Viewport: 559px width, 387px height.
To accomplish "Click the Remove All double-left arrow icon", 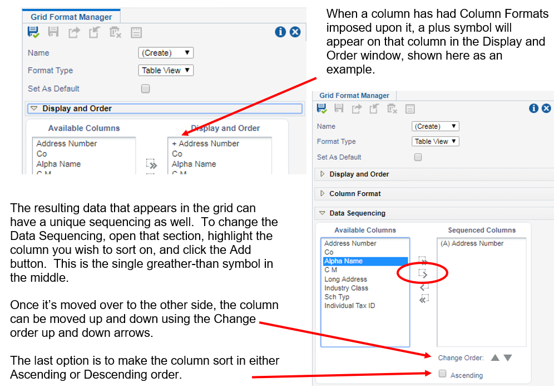I will (x=424, y=299).
